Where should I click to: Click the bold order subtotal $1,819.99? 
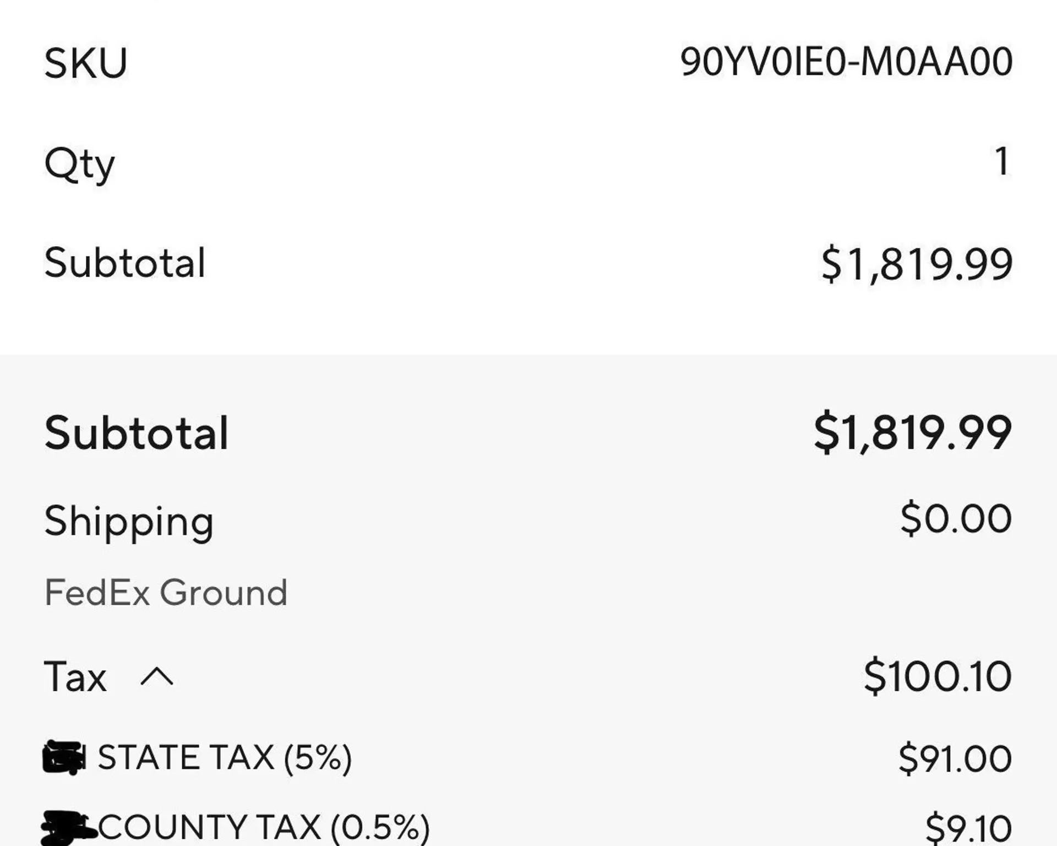[913, 433]
